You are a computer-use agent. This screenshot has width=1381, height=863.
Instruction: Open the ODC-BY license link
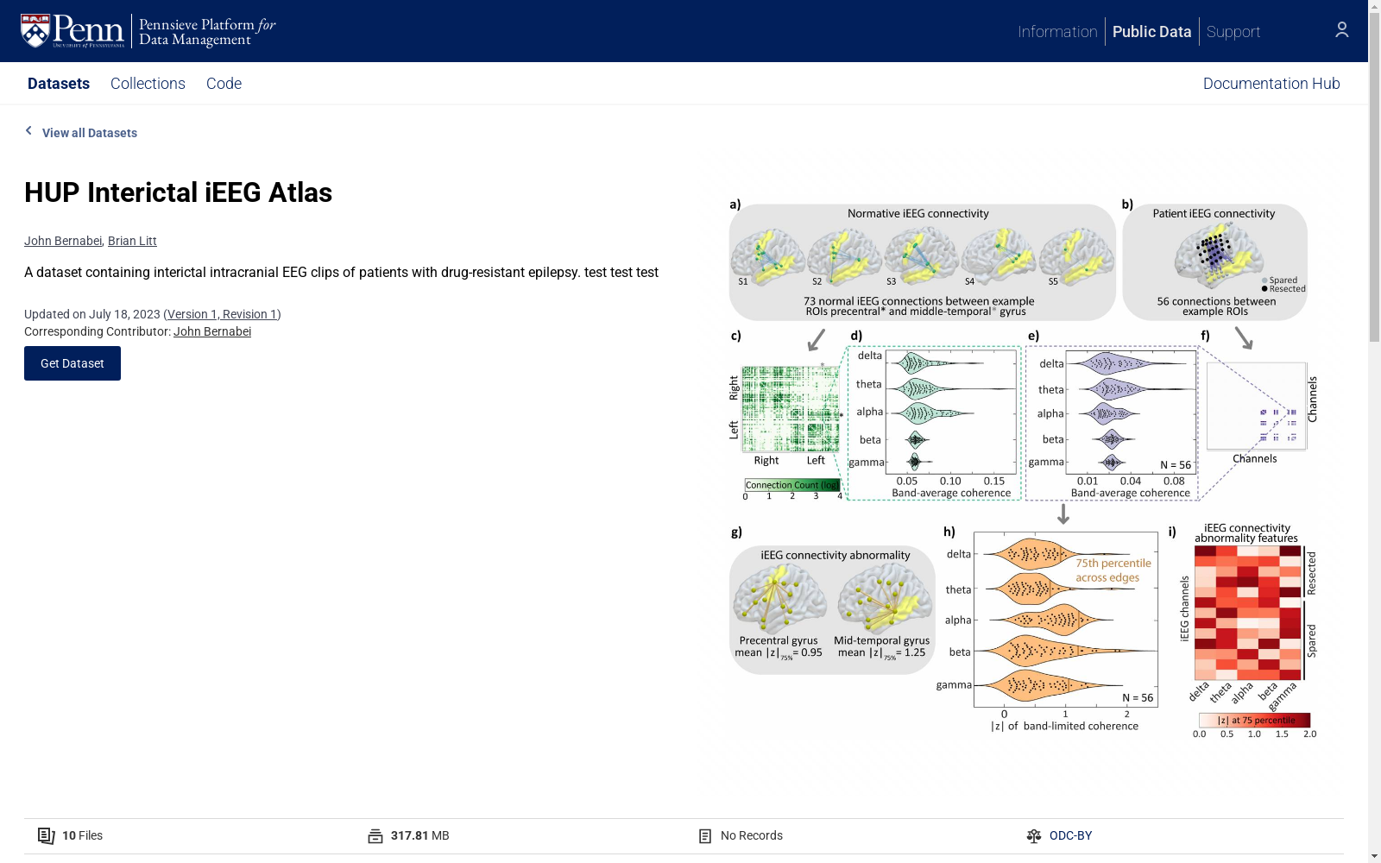click(1070, 835)
